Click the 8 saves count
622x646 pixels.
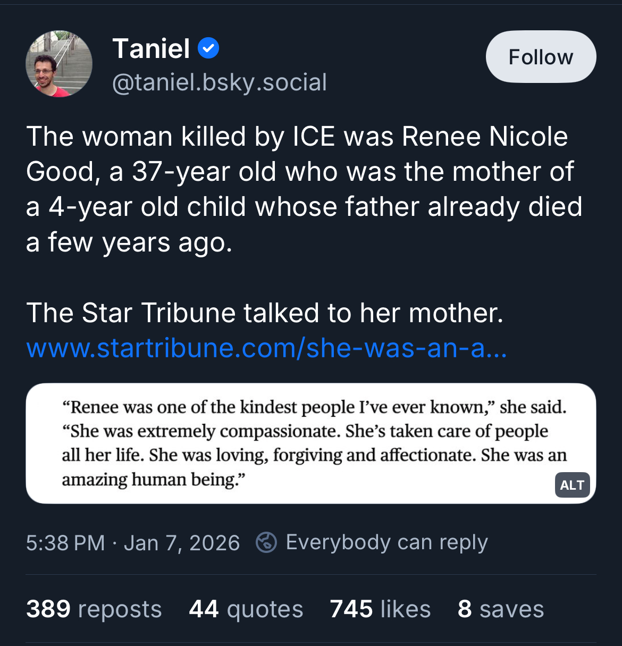pyautogui.click(x=500, y=609)
